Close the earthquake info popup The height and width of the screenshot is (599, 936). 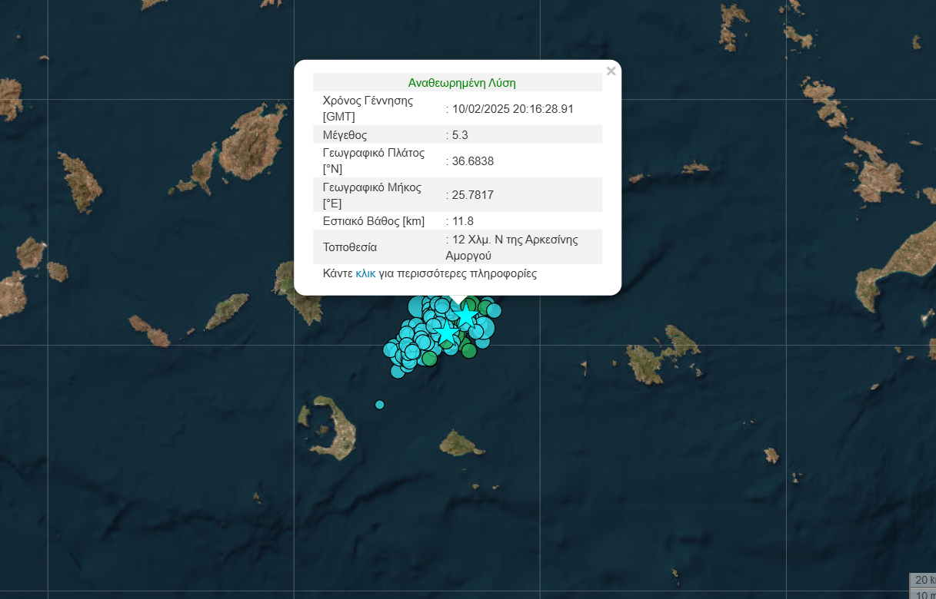(611, 71)
